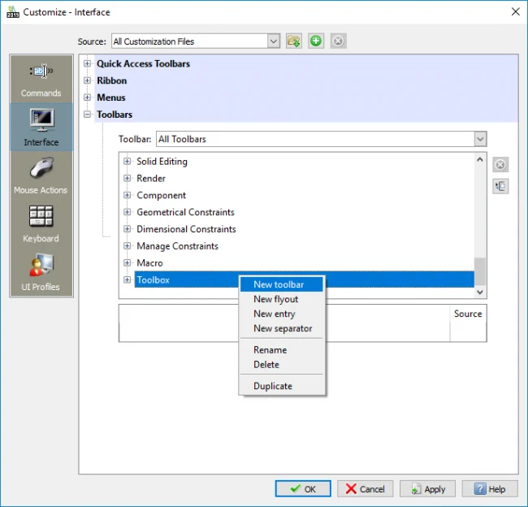This screenshot has height=507, width=528.
Task: Select Duplicate in the context menu
Action: point(273,386)
